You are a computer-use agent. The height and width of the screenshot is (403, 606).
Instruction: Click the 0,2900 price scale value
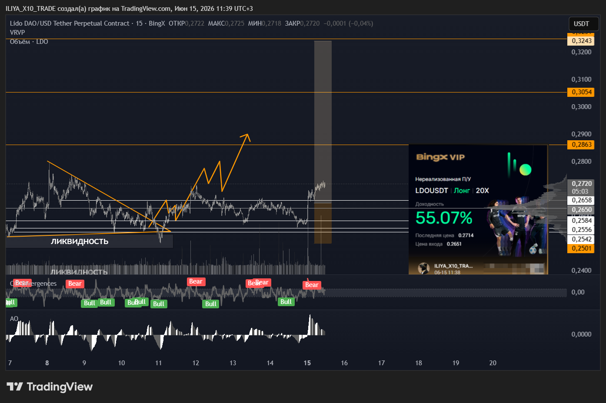(x=582, y=134)
